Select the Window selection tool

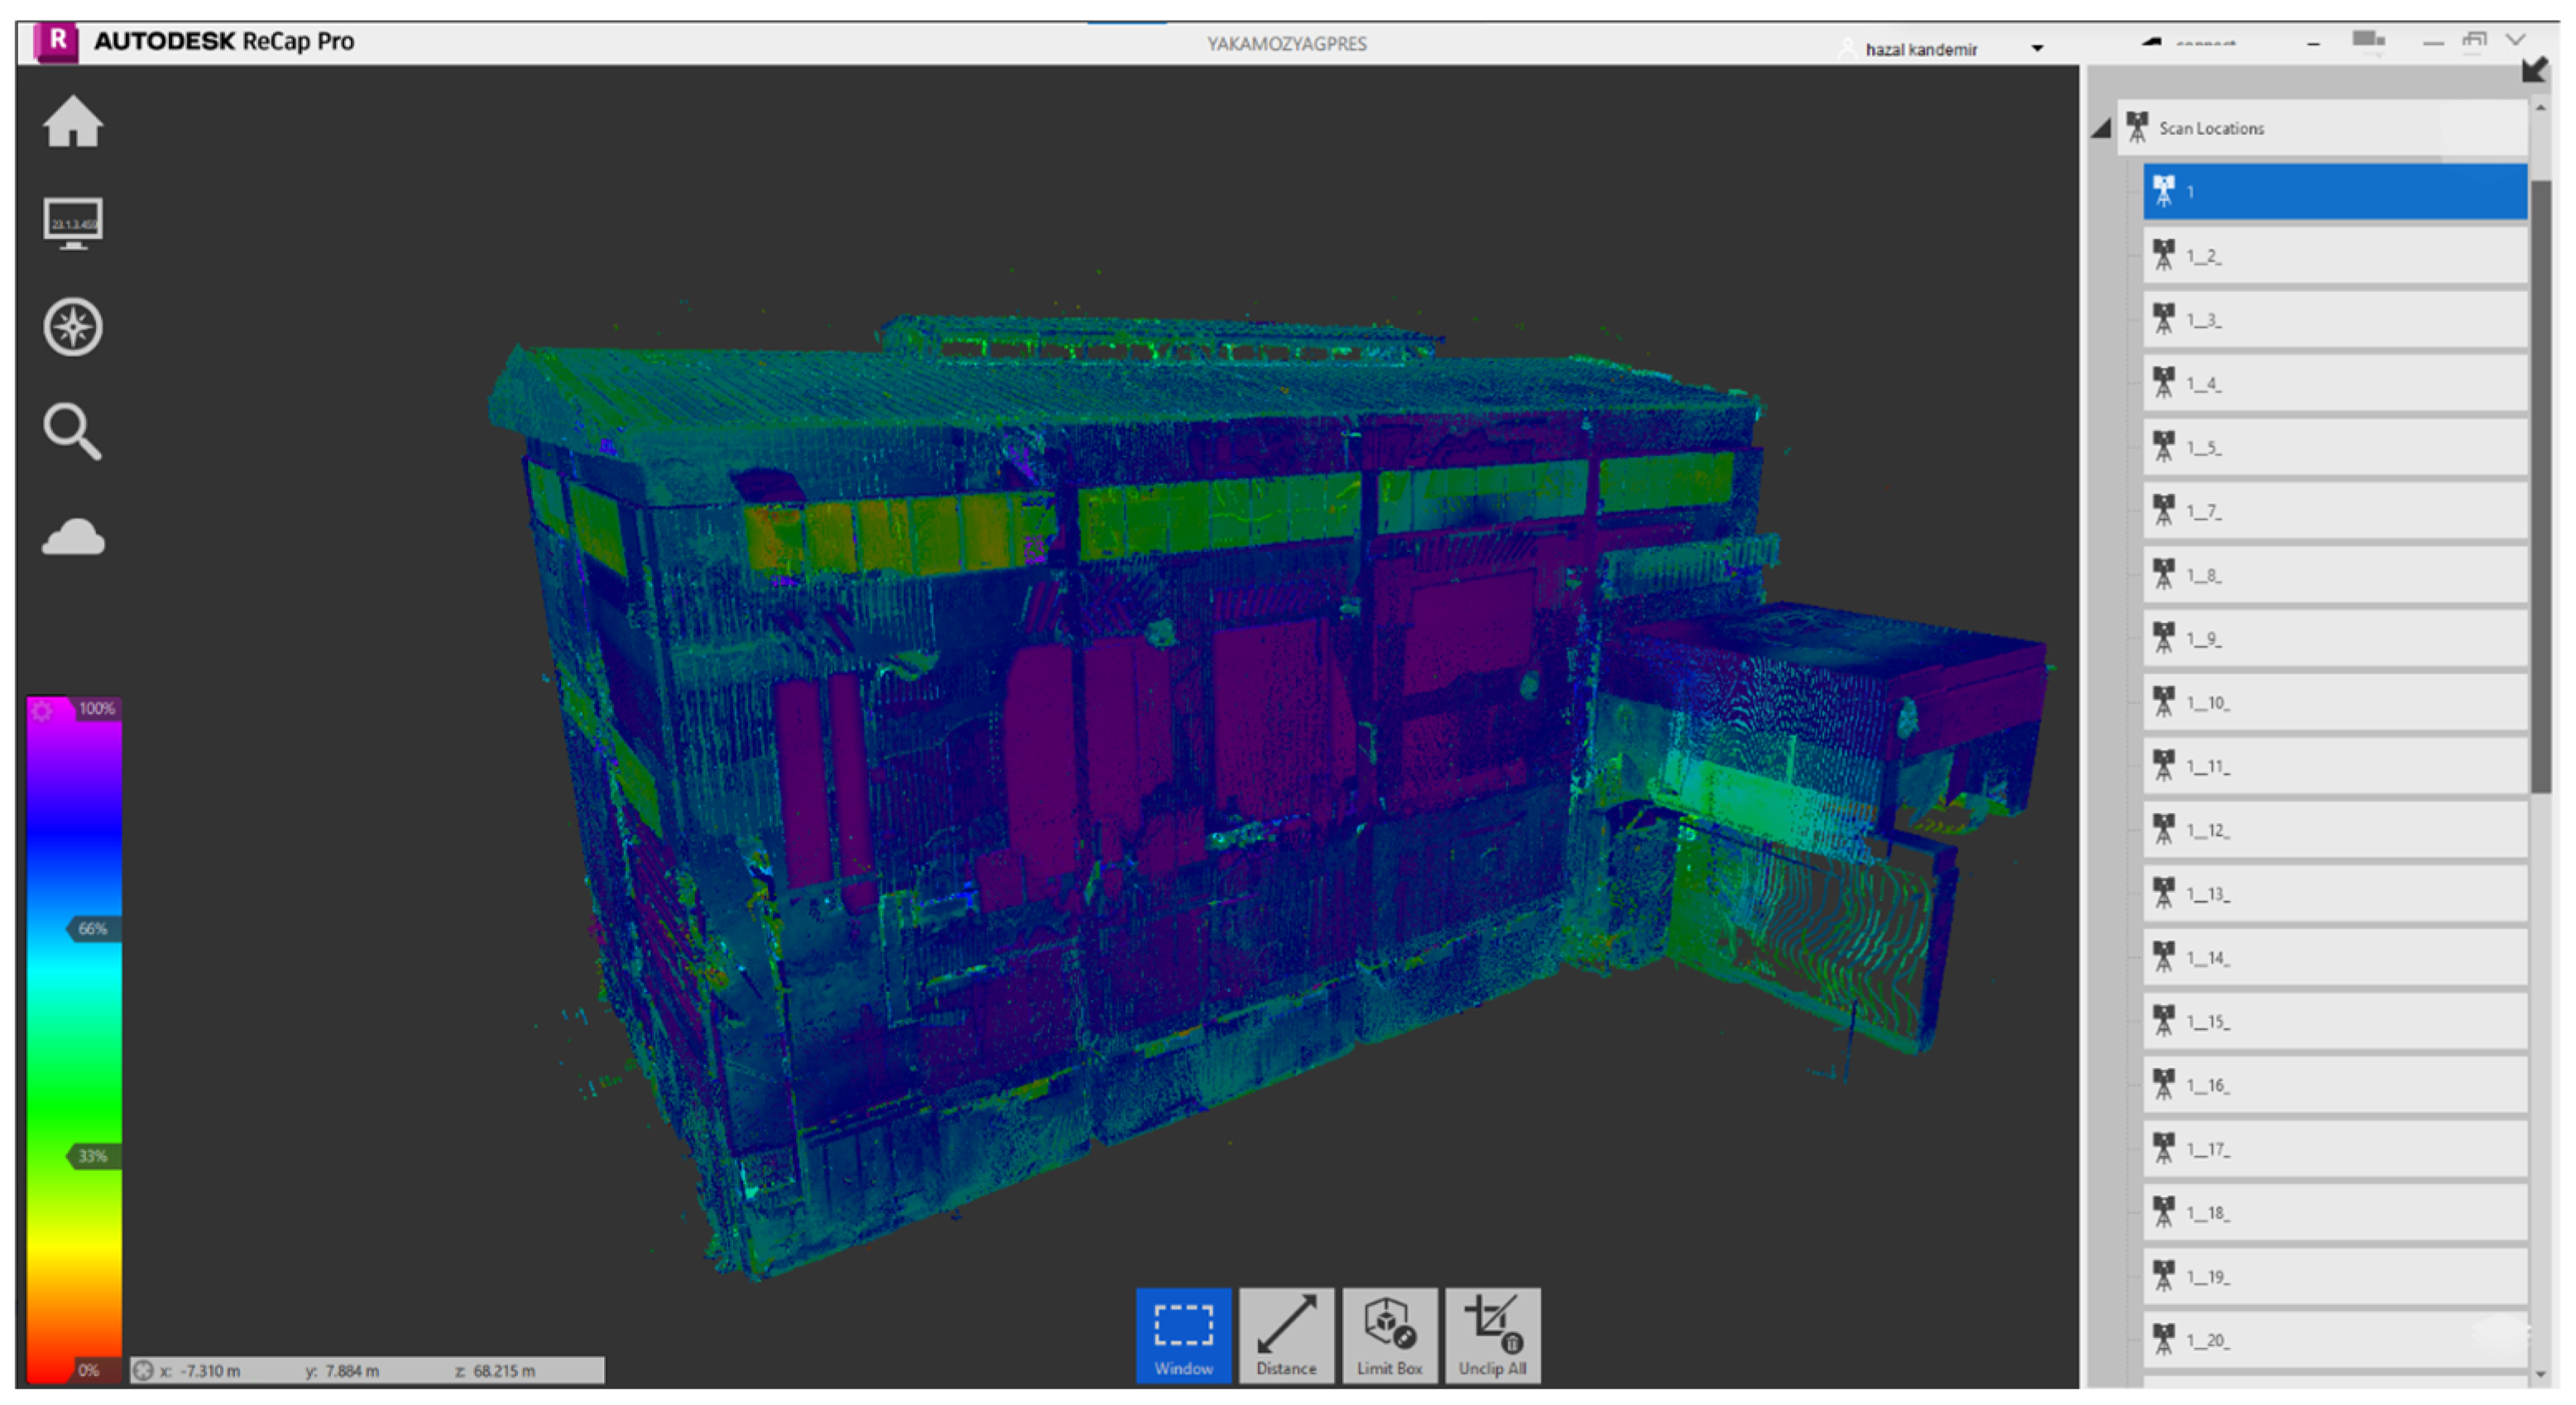1183,1335
